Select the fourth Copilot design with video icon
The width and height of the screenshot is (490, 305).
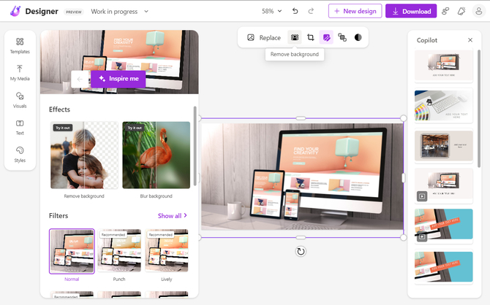tap(443, 185)
